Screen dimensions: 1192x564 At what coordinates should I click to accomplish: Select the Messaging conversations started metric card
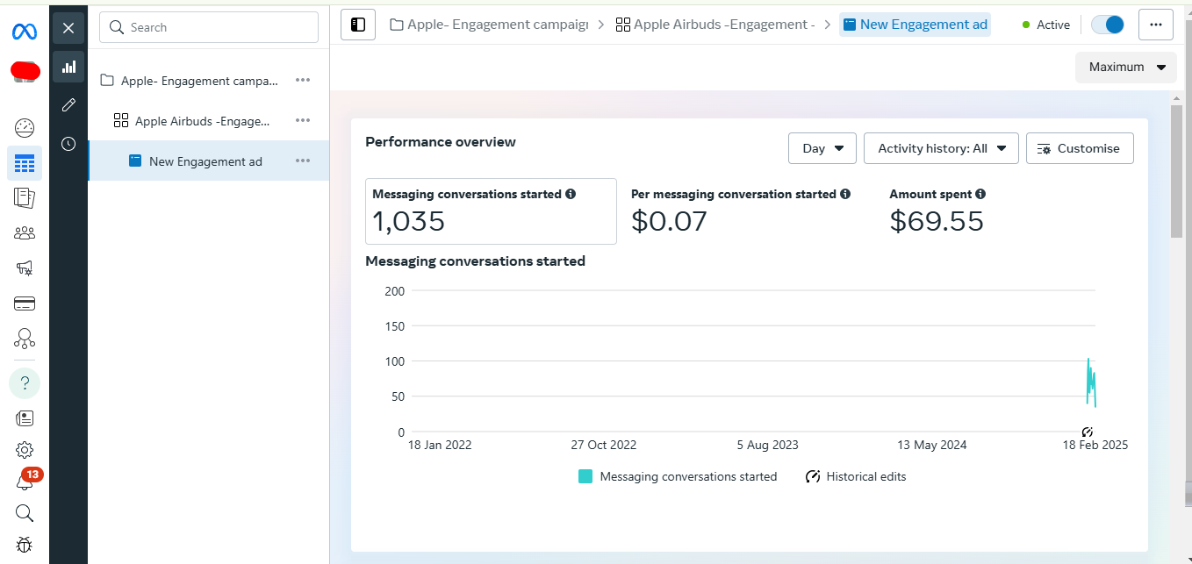point(491,211)
